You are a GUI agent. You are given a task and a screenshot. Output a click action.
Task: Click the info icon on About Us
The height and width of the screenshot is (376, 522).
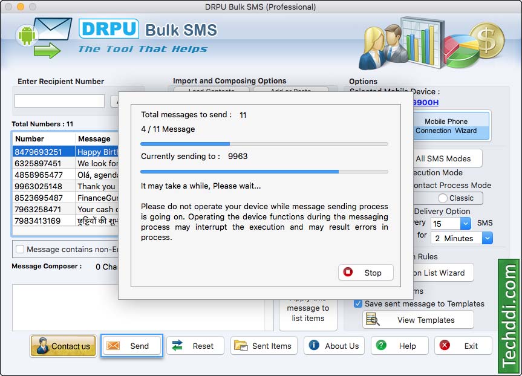pos(314,345)
